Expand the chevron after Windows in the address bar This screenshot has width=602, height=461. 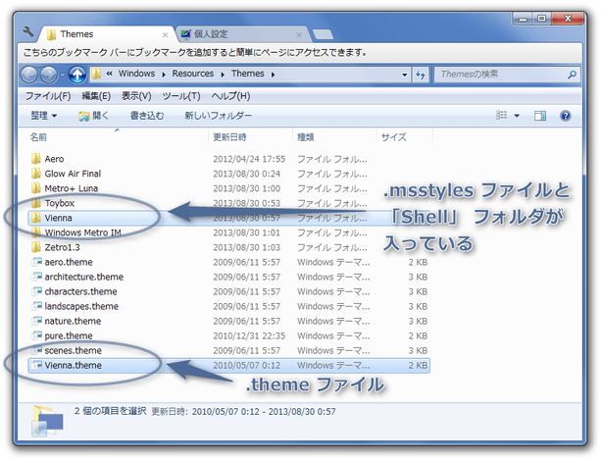pos(164,75)
